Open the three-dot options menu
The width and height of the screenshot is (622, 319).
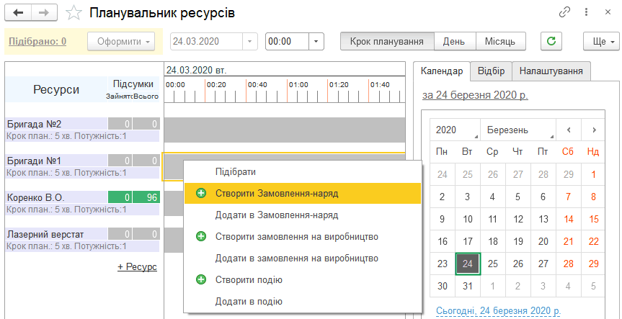point(586,13)
